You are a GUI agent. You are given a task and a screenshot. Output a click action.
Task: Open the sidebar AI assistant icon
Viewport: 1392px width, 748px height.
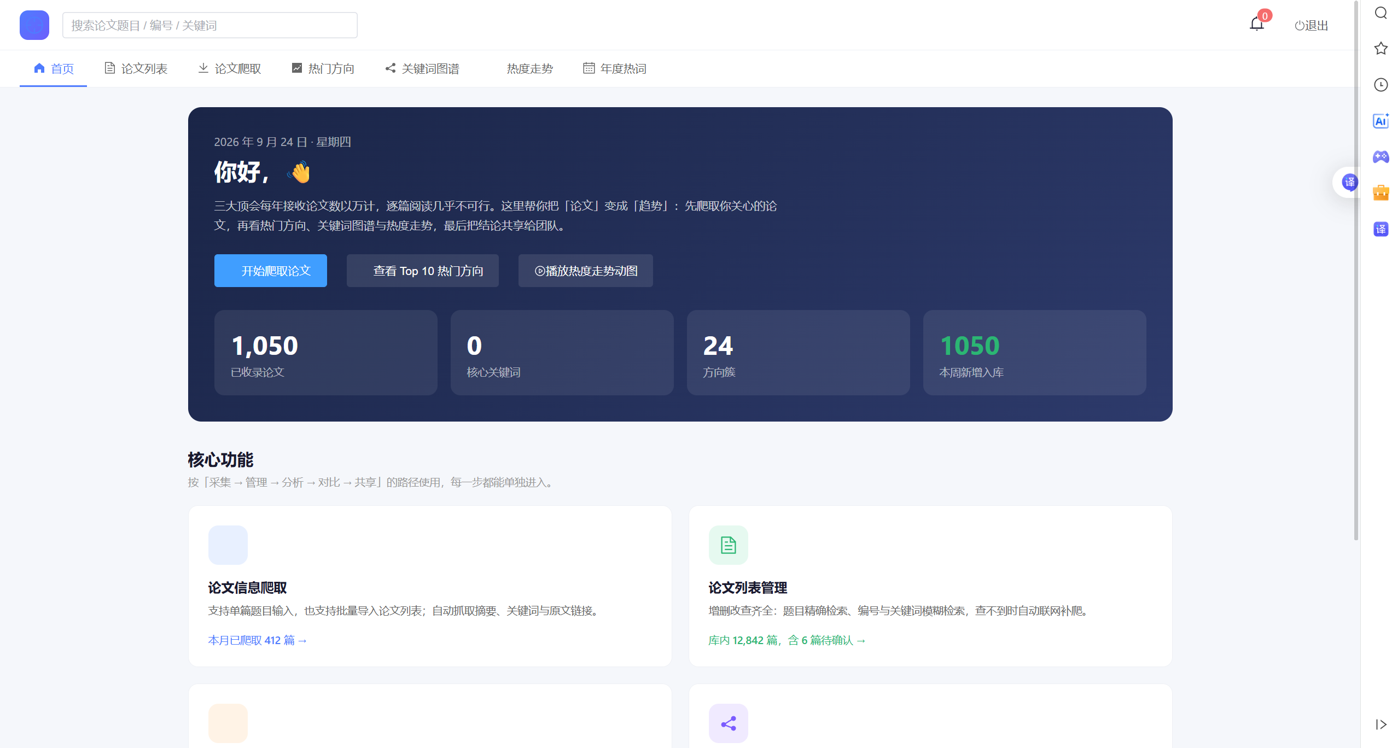pos(1381,121)
